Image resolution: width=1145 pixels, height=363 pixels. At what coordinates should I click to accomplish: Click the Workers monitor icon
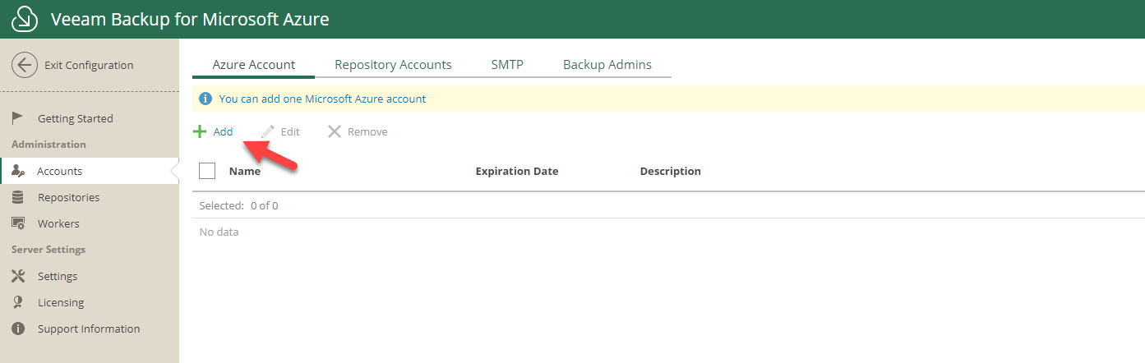[x=18, y=223]
